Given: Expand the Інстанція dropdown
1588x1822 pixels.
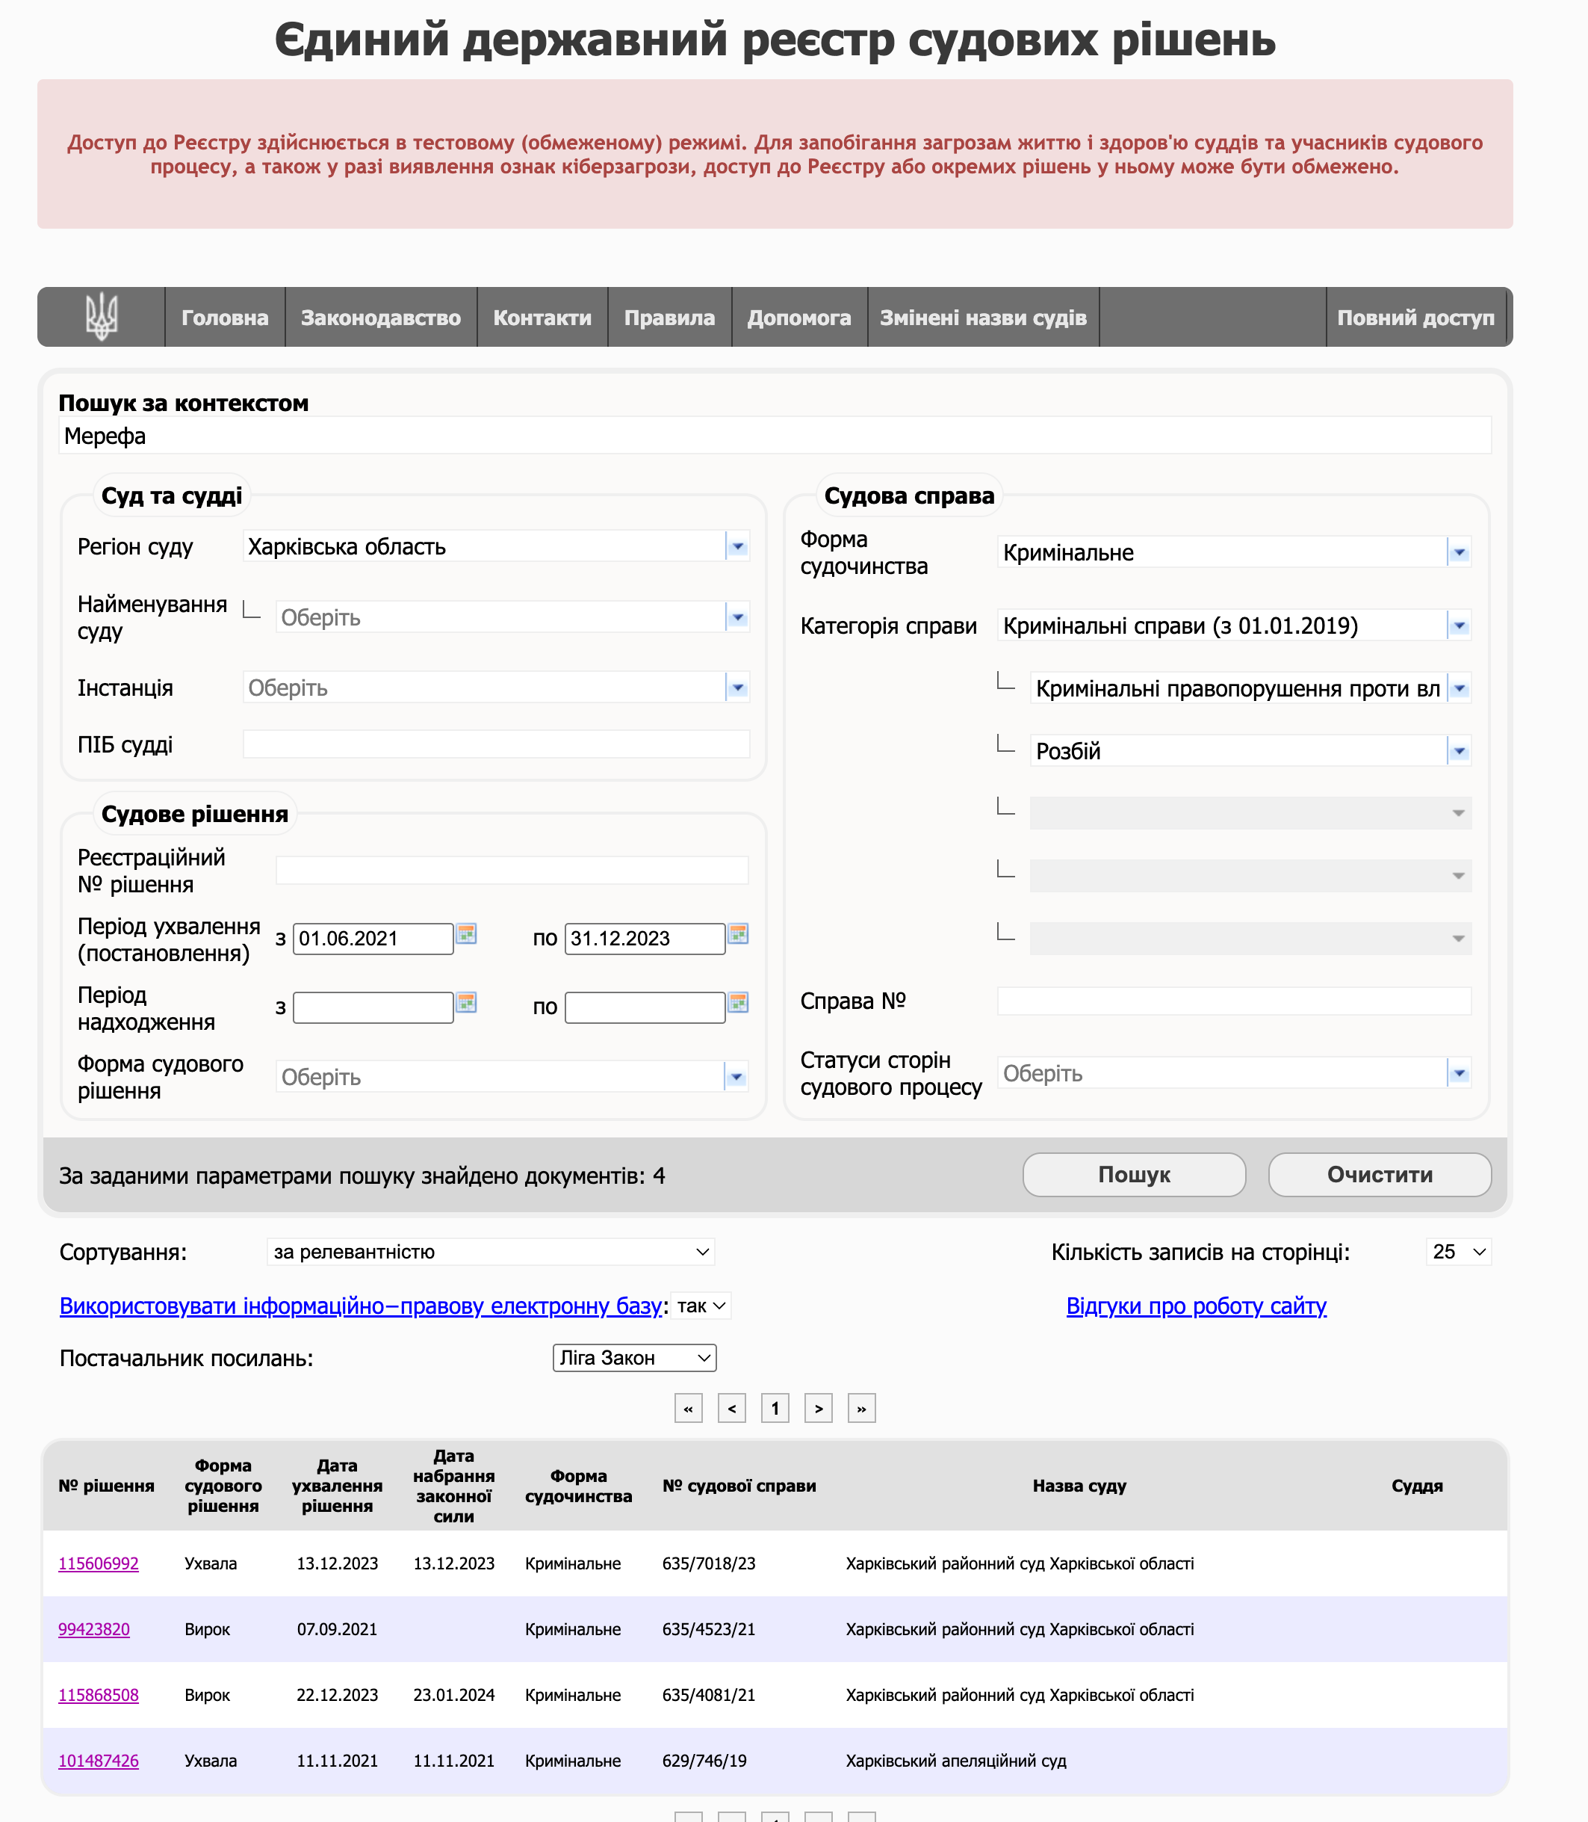Looking at the screenshot, I should (x=737, y=687).
